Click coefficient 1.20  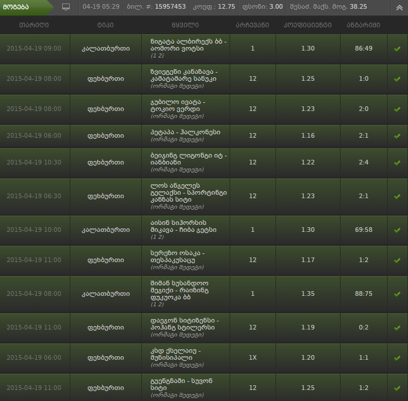[308, 357]
